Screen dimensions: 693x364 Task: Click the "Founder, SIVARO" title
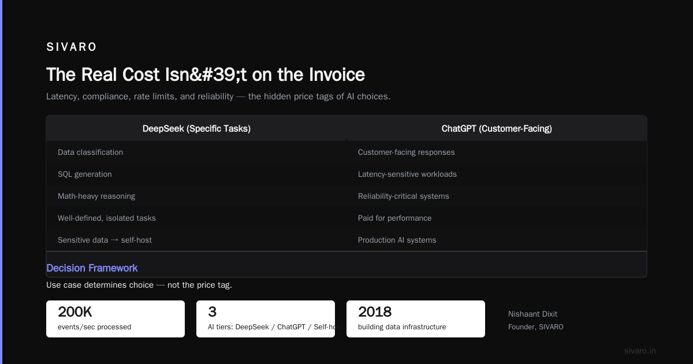point(535,327)
